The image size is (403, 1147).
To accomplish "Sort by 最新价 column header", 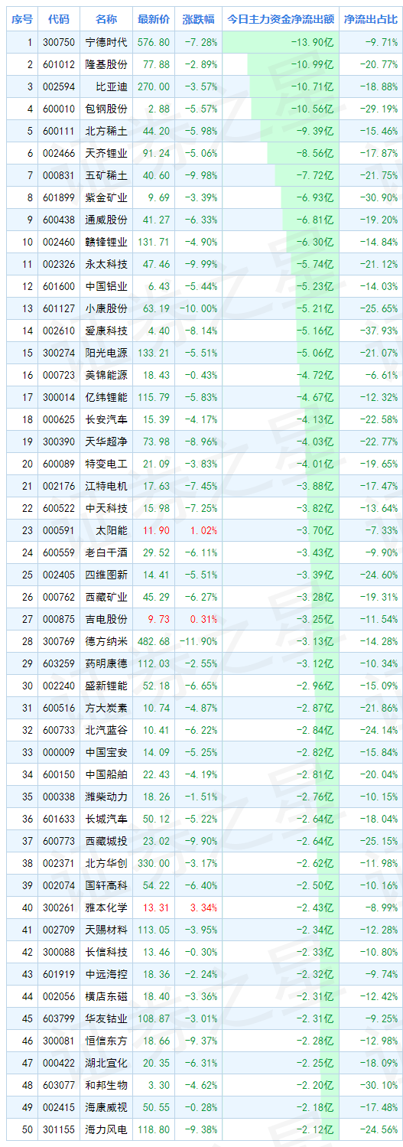I will pos(153,19).
